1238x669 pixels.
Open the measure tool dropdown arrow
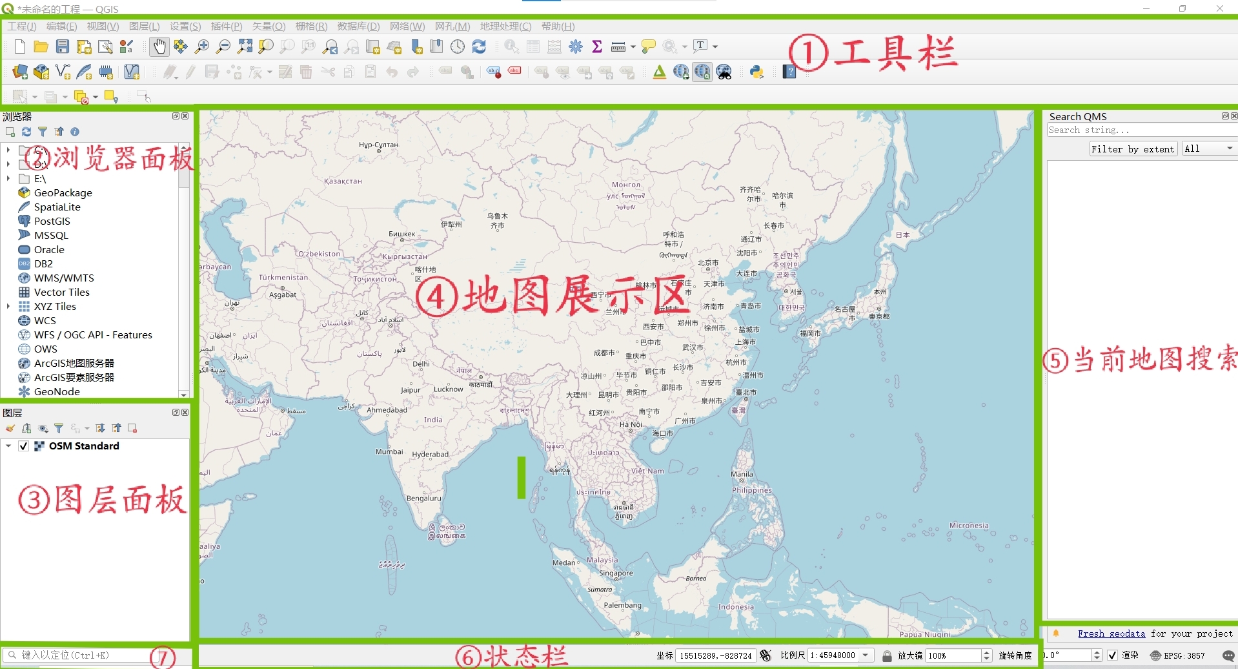(633, 46)
